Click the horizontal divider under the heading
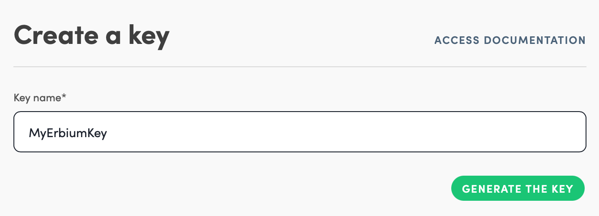Screen dimensions: 599x216 pos(300,67)
